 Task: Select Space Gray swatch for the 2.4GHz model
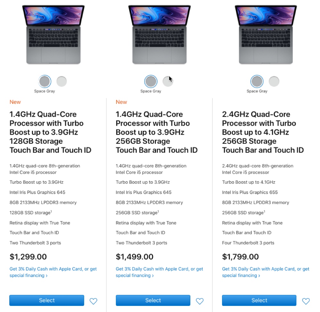click(x=257, y=81)
